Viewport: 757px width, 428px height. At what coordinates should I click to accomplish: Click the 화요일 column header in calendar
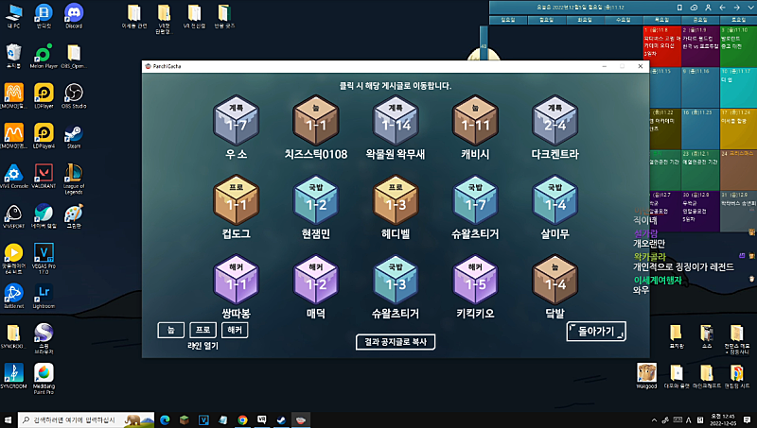tap(585, 20)
